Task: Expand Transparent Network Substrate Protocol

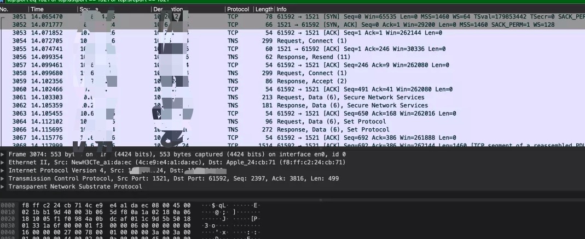Action: [x=3, y=187]
